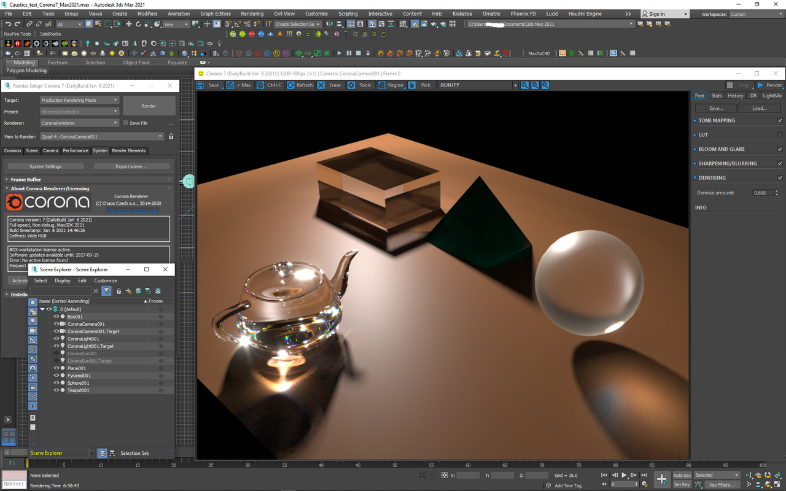Click the lock icon beside View to Render
Viewport: 786px width, 491px height.
click(x=171, y=136)
